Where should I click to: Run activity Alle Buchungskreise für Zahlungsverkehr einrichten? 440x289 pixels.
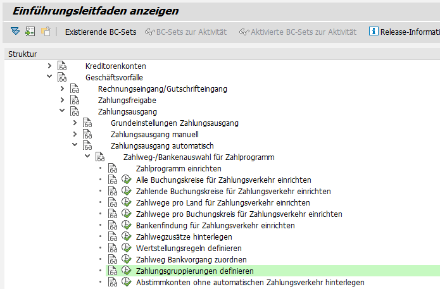(127, 180)
